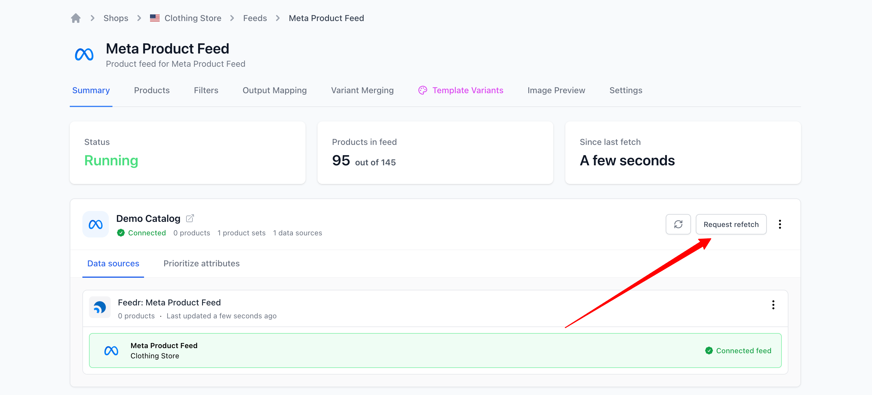Click Meta Product Feed breadcrumb text
Screen dimensions: 872x395
click(x=326, y=18)
